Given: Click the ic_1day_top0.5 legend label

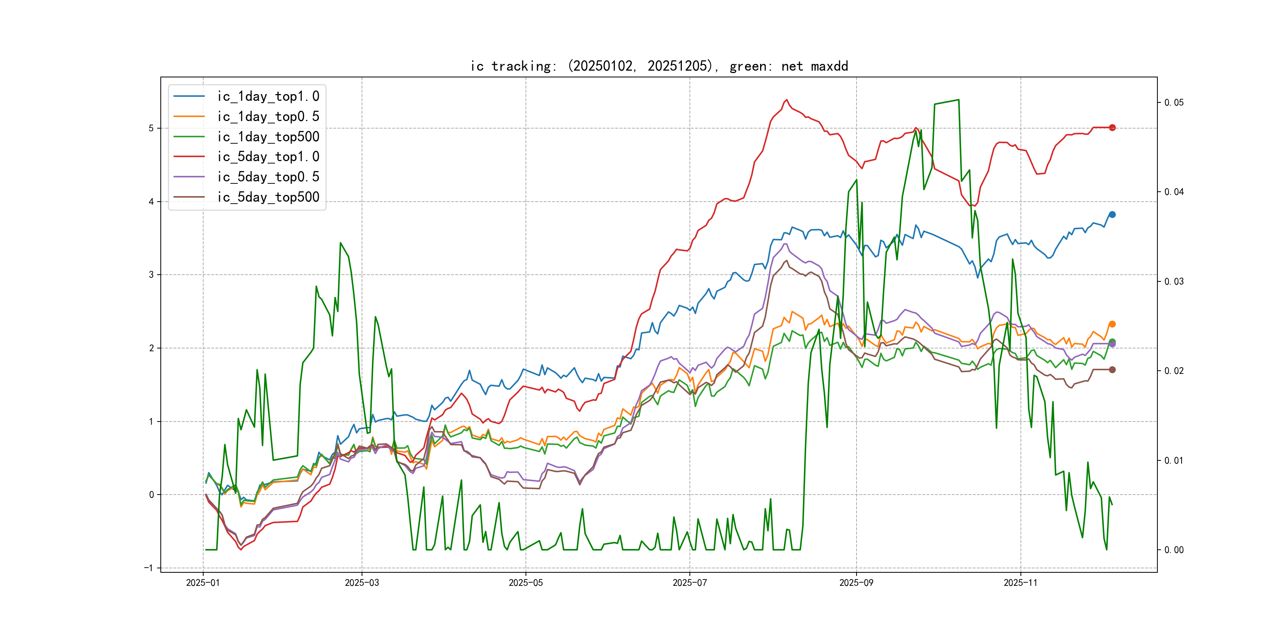Looking at the screenshot, I should 268,116.
